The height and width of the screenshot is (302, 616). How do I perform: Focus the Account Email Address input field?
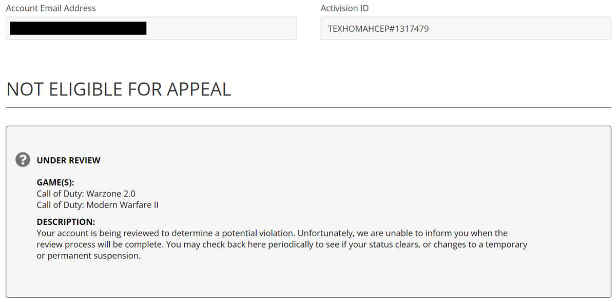(x=151, y=28)
